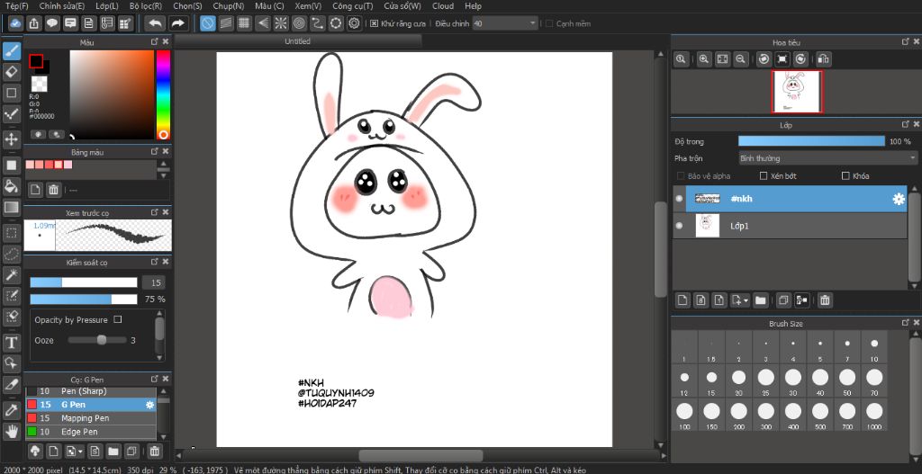
Task: Delete the selected layer with trash icon
Action: coord(825,300)
